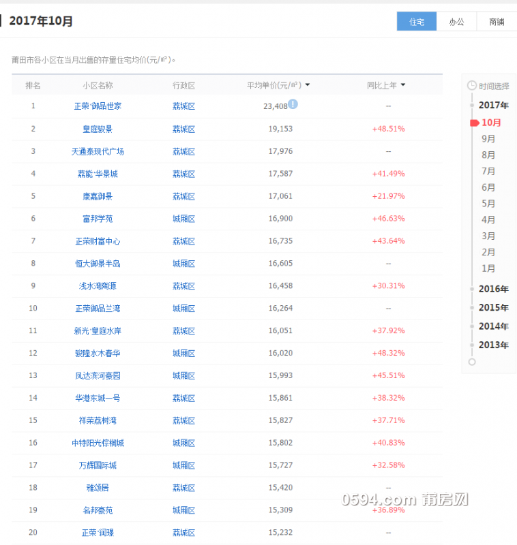Select 9月 in the timeline

488,139
